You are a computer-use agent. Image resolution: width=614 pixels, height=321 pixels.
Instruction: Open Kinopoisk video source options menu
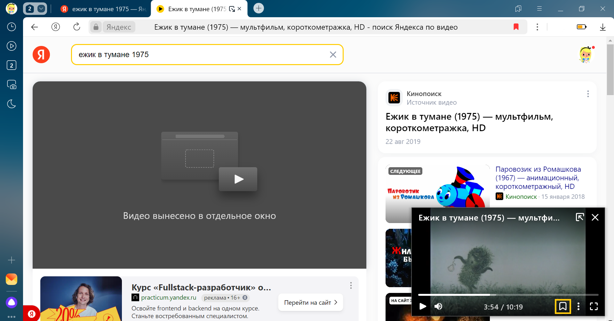588,94
